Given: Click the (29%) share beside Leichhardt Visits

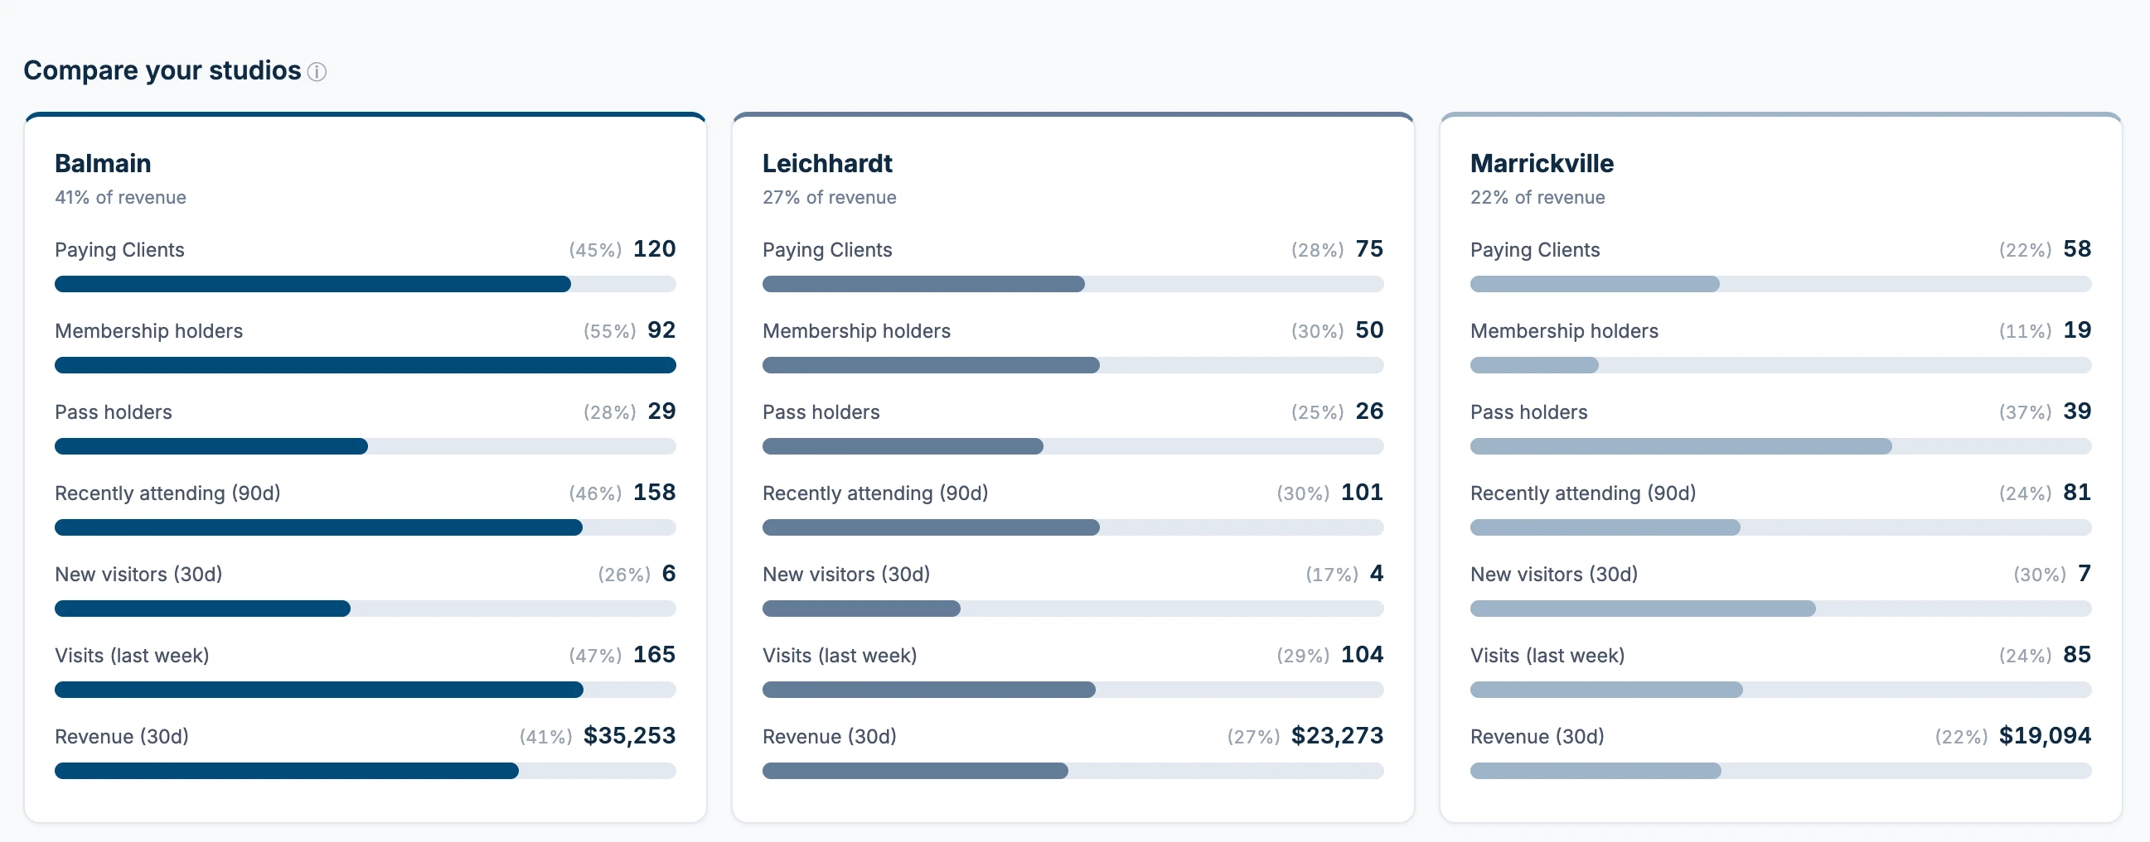Looking at the screenshot, I should click(1303, 655).
